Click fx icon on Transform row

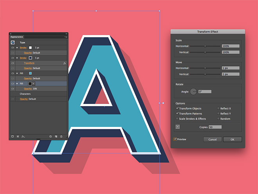click(64, 63)
